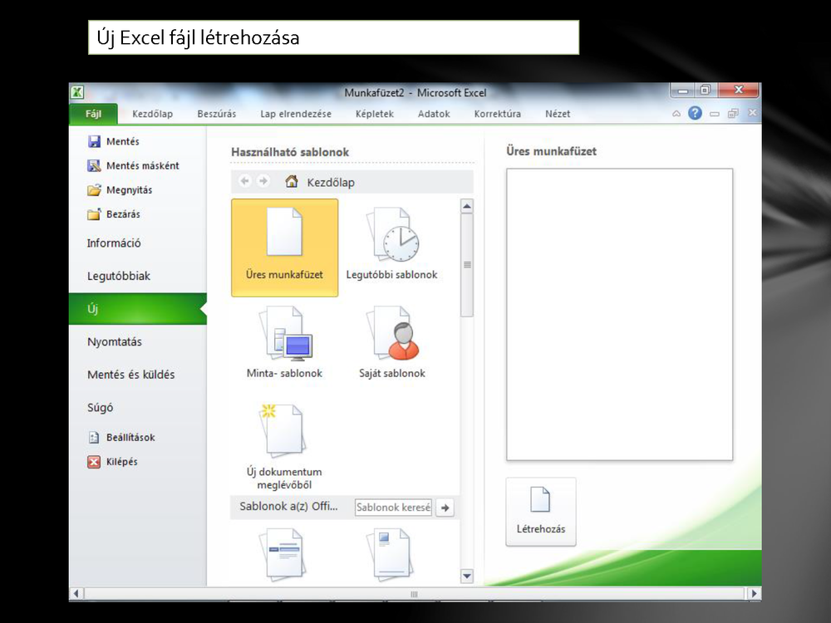
Task: Switch to the Nézet tab
Action: tap(558, 114)
